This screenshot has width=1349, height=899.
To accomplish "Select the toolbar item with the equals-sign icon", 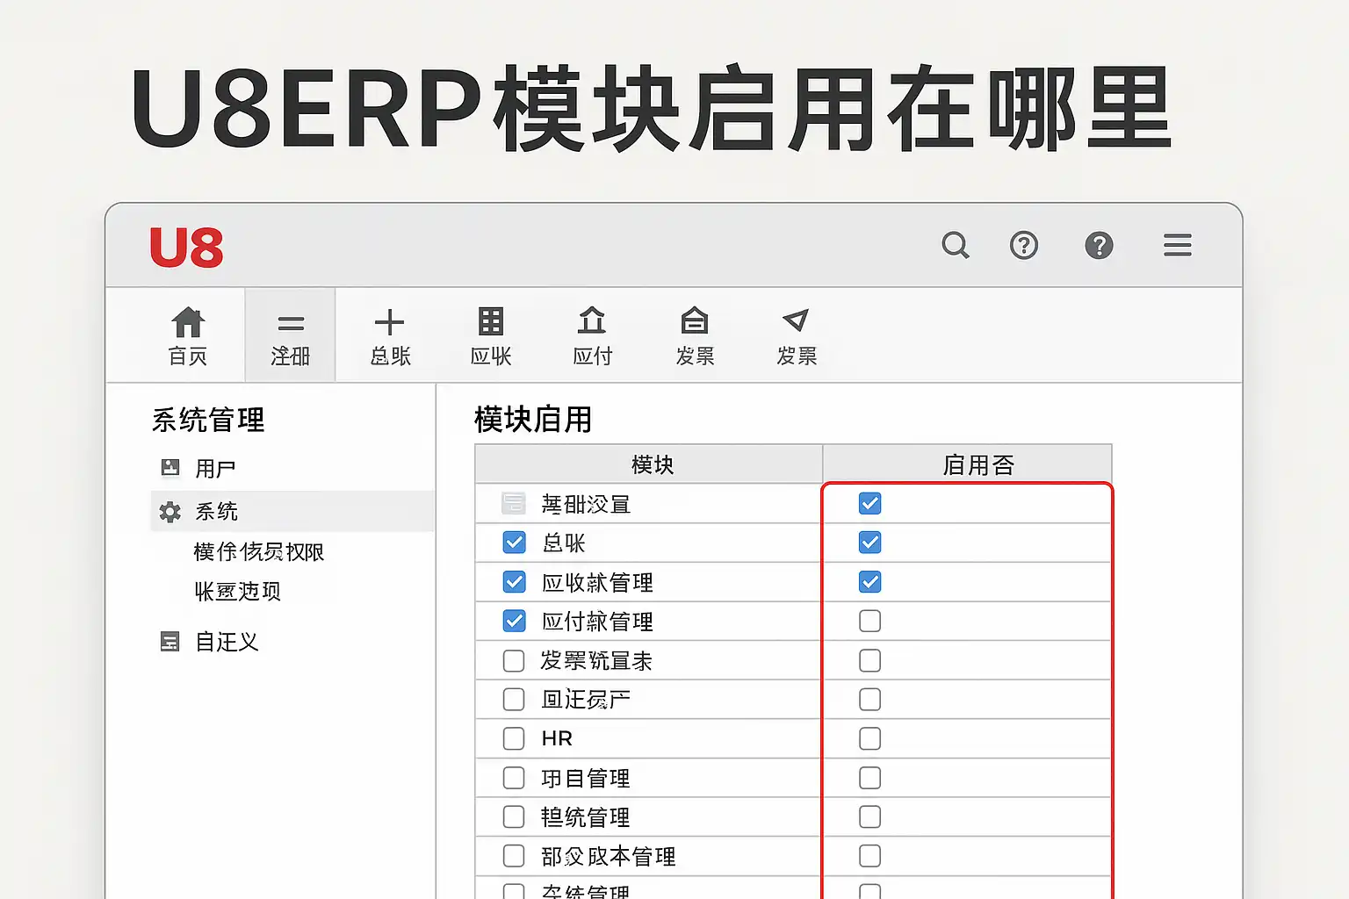I will coord(291,336).
